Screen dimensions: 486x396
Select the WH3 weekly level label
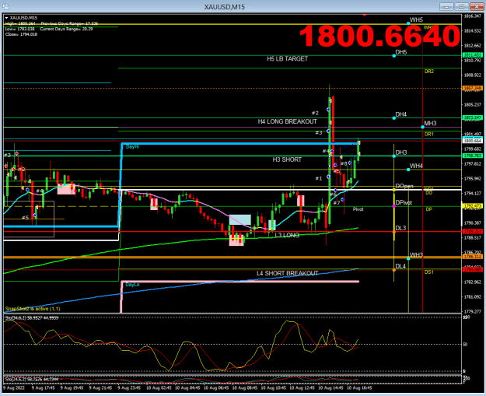[416, 255]
